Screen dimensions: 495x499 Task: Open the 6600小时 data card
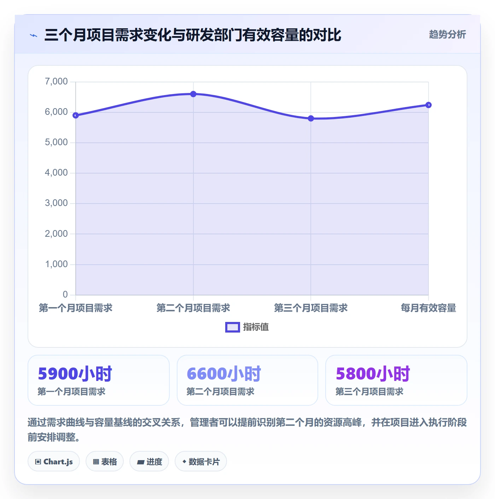pos(248,380)
